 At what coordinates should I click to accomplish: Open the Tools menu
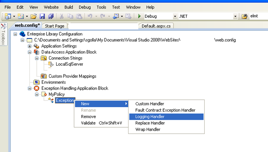(x=101, y=7)
